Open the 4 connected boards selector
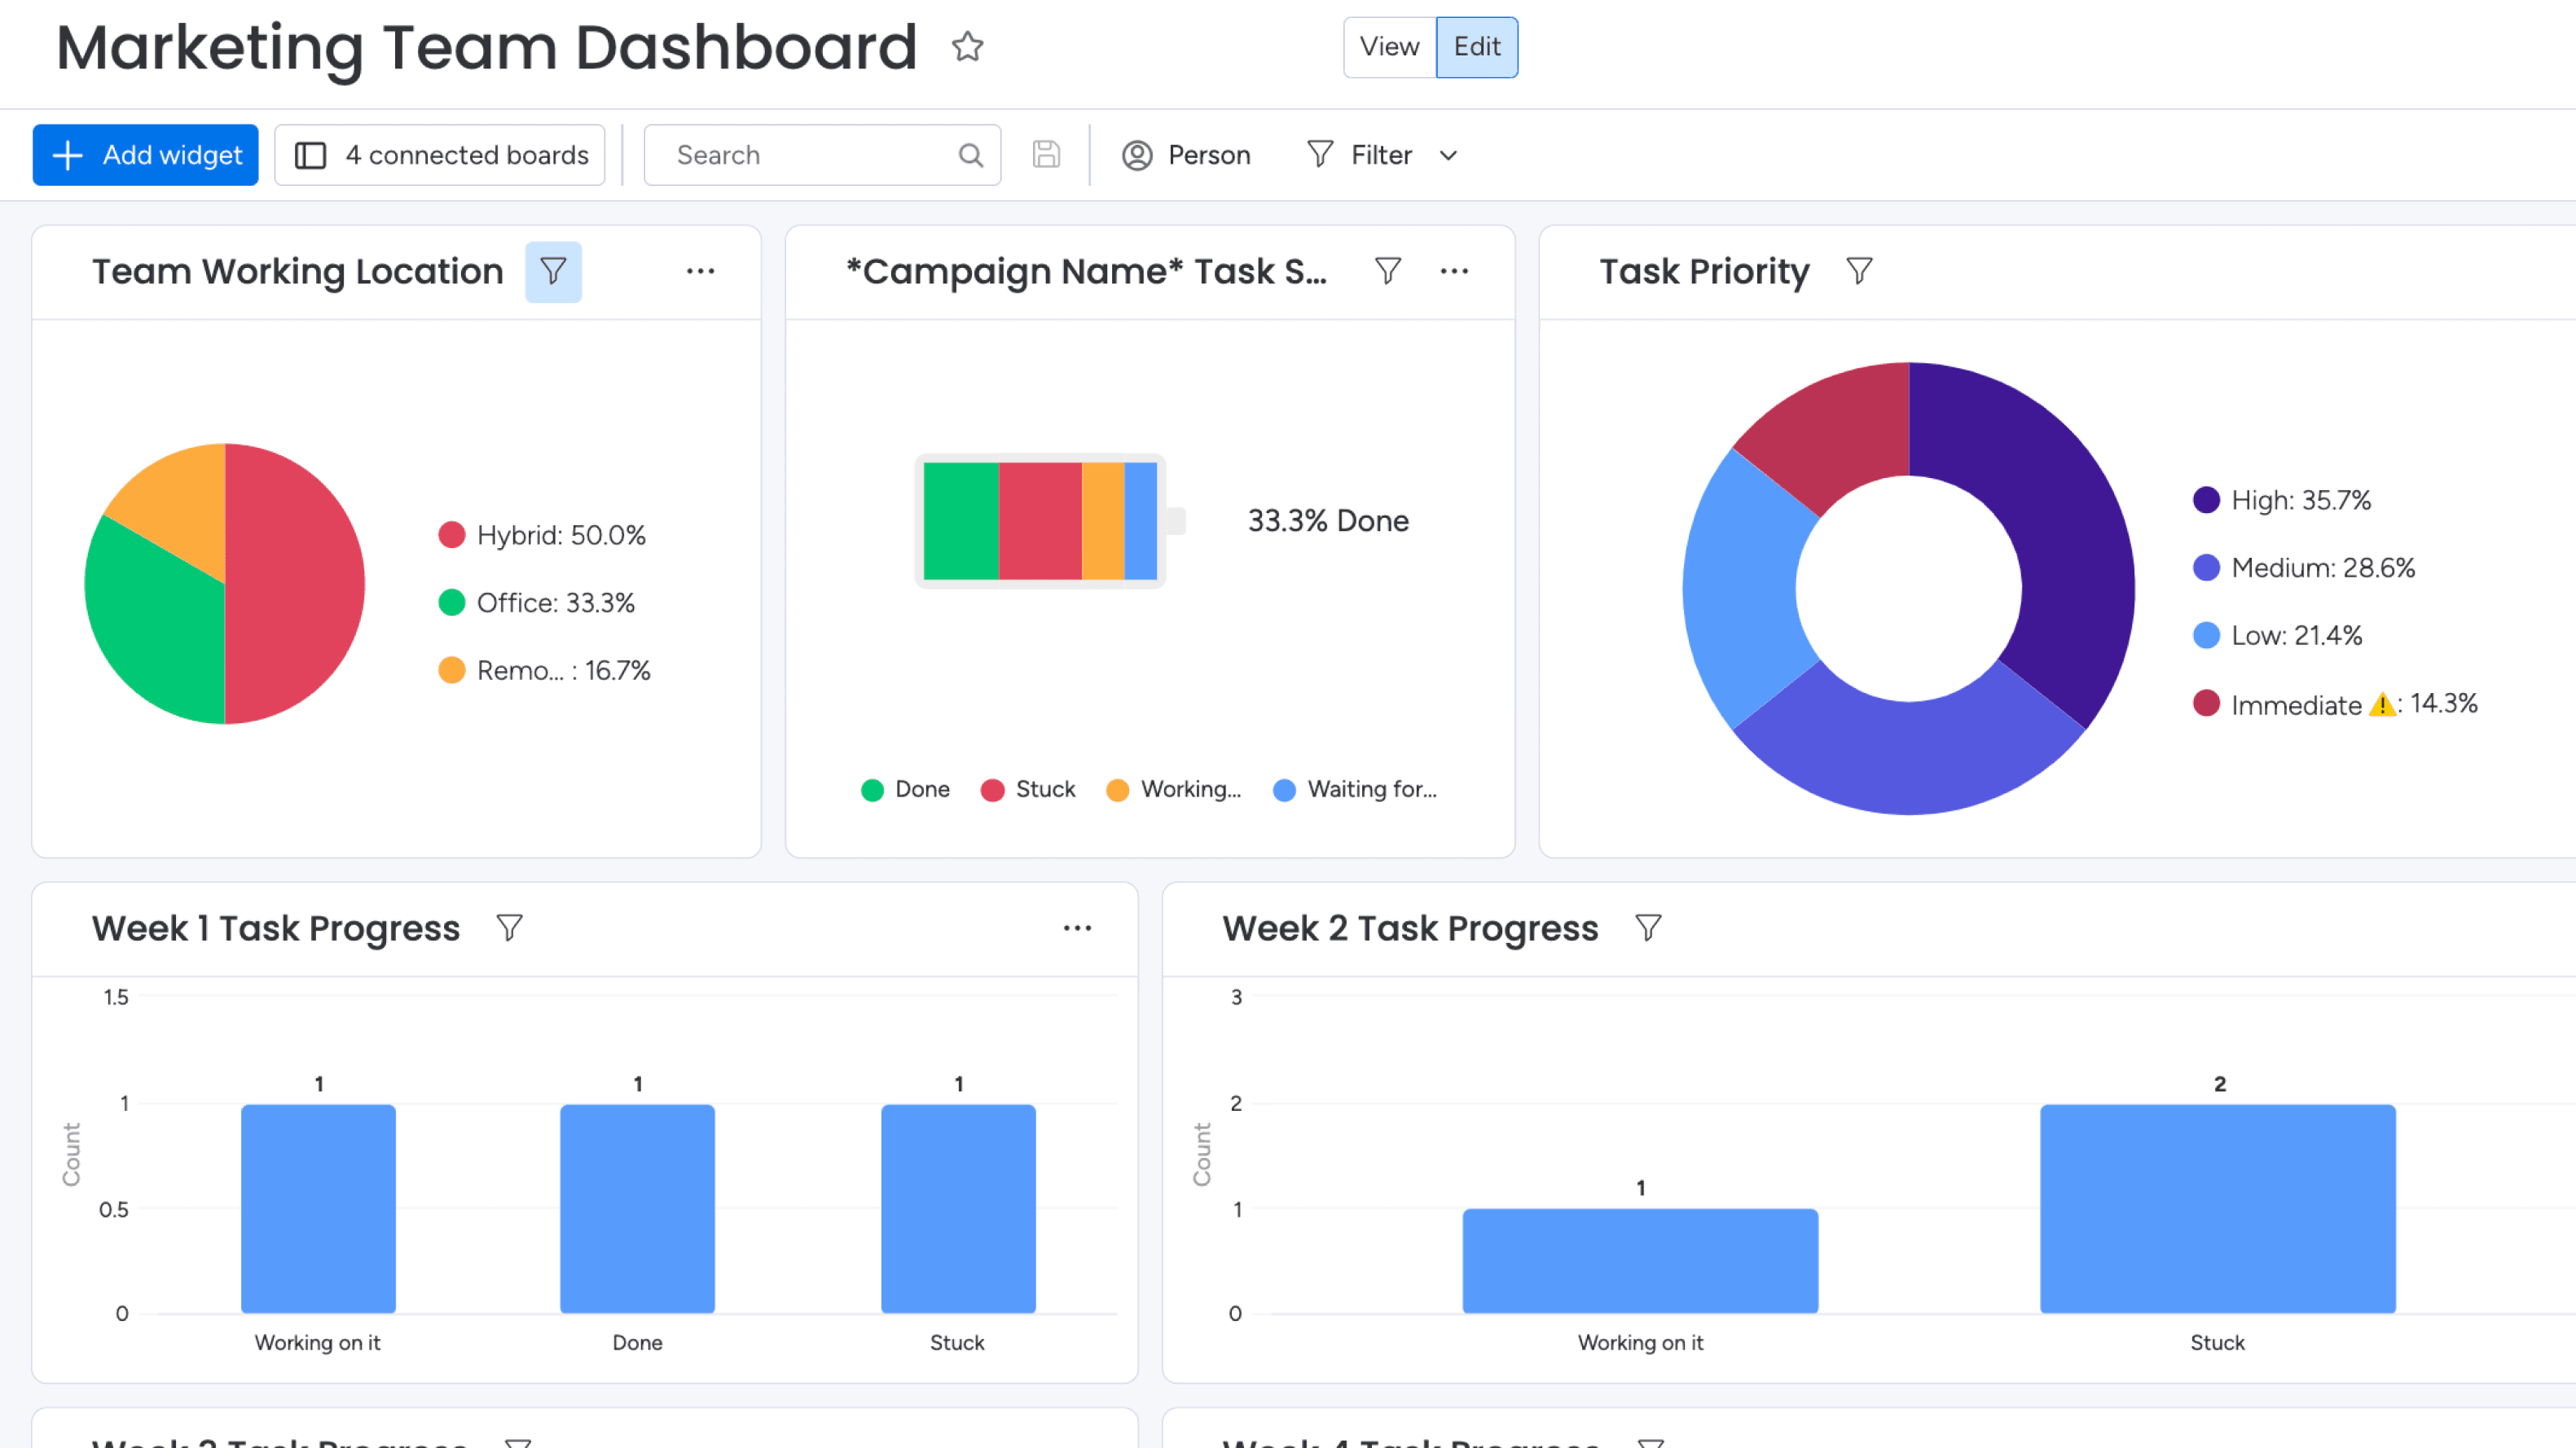Screen dimensions: 2576x1448 click(x=440, y=155)
